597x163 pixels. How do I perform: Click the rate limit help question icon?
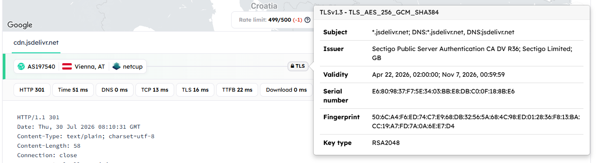pyautogui.click(x=307, y=20)
